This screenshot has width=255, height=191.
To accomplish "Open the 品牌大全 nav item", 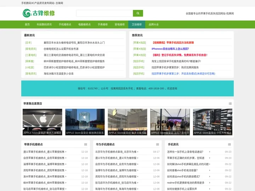I will coord(153,24).
